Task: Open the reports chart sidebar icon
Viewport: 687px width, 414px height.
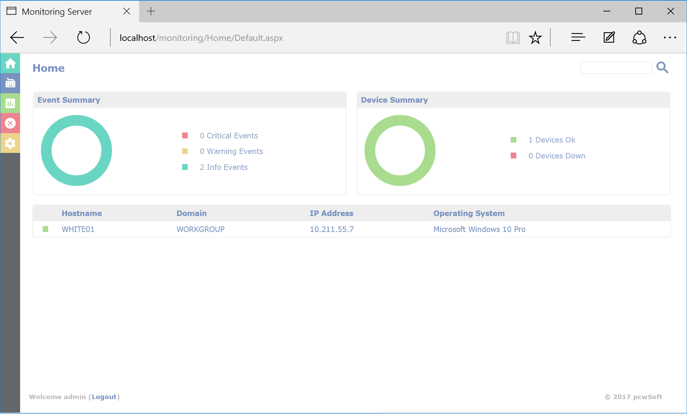Action: [x=10, y=103]
